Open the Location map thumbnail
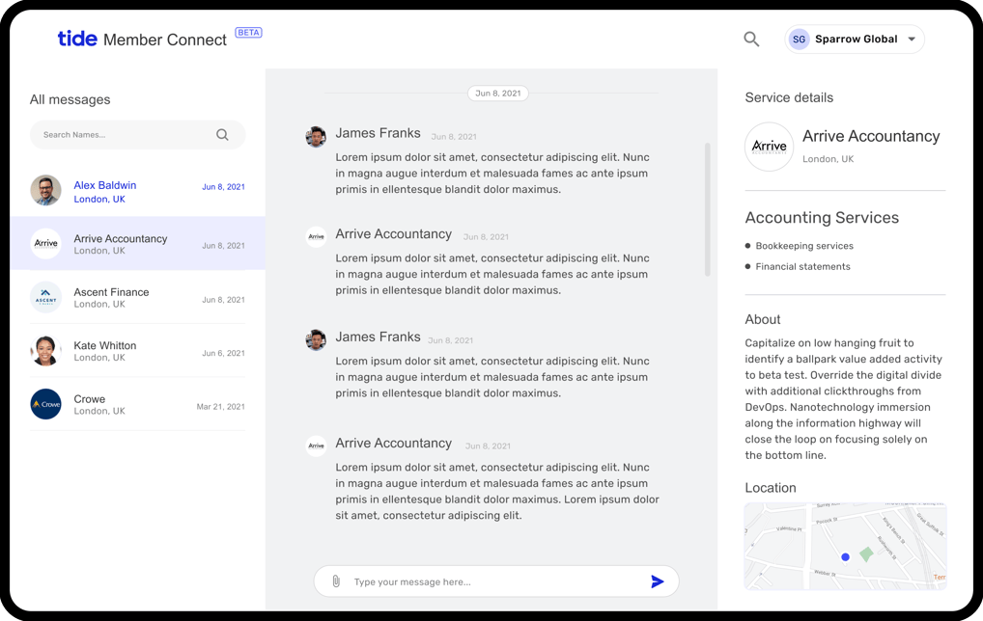This screenshot has height=621, width=983. coord(845,547)
